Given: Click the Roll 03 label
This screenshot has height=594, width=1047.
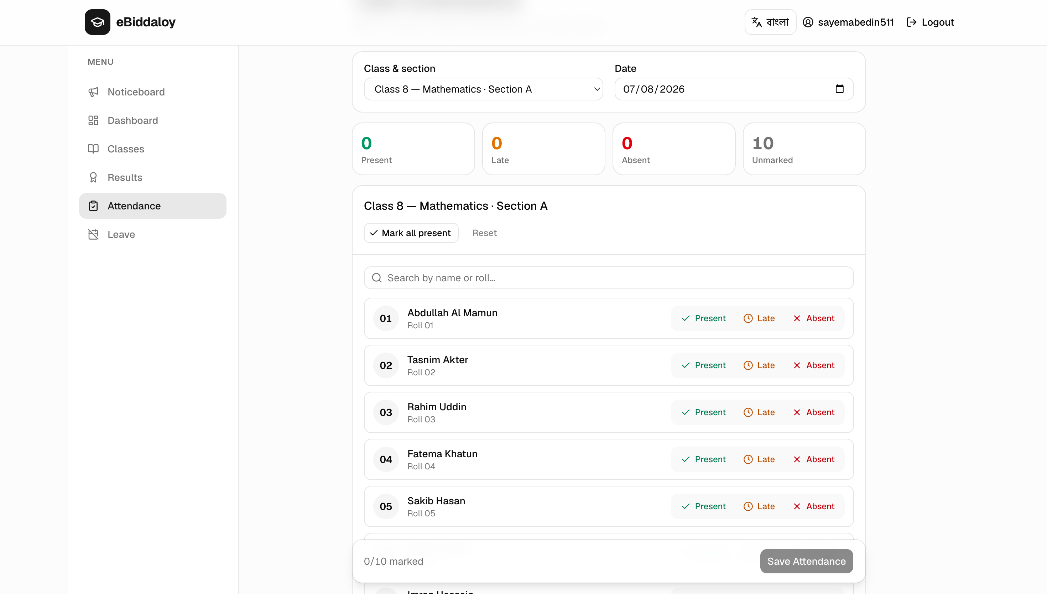Looking at the screenshot, I should pyautogui.click(x=421, y=420).
